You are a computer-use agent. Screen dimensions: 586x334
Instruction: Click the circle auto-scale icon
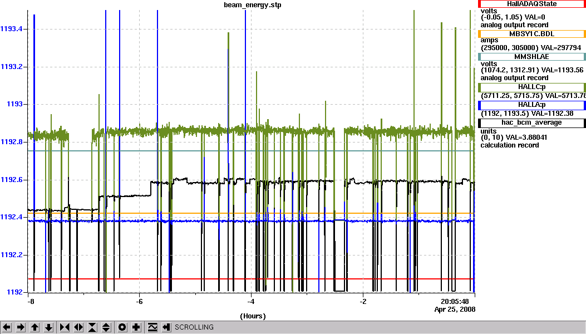(122, 327)
